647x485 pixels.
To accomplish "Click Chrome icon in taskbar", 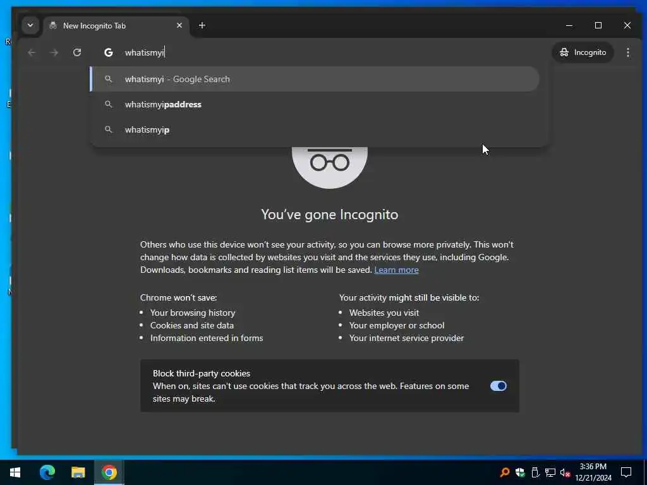I will coord(109,472).
